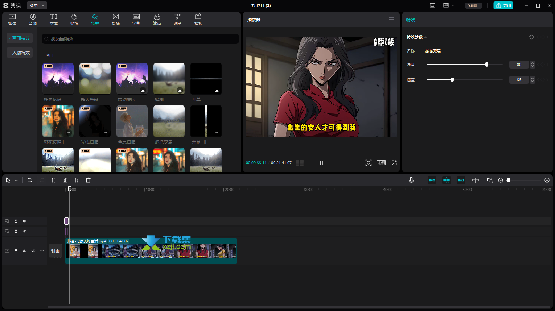The height and width of the screenshot is (311, 555).
Task: Open the 比例 aspect ratio button
Action: (x=381, y=163)
